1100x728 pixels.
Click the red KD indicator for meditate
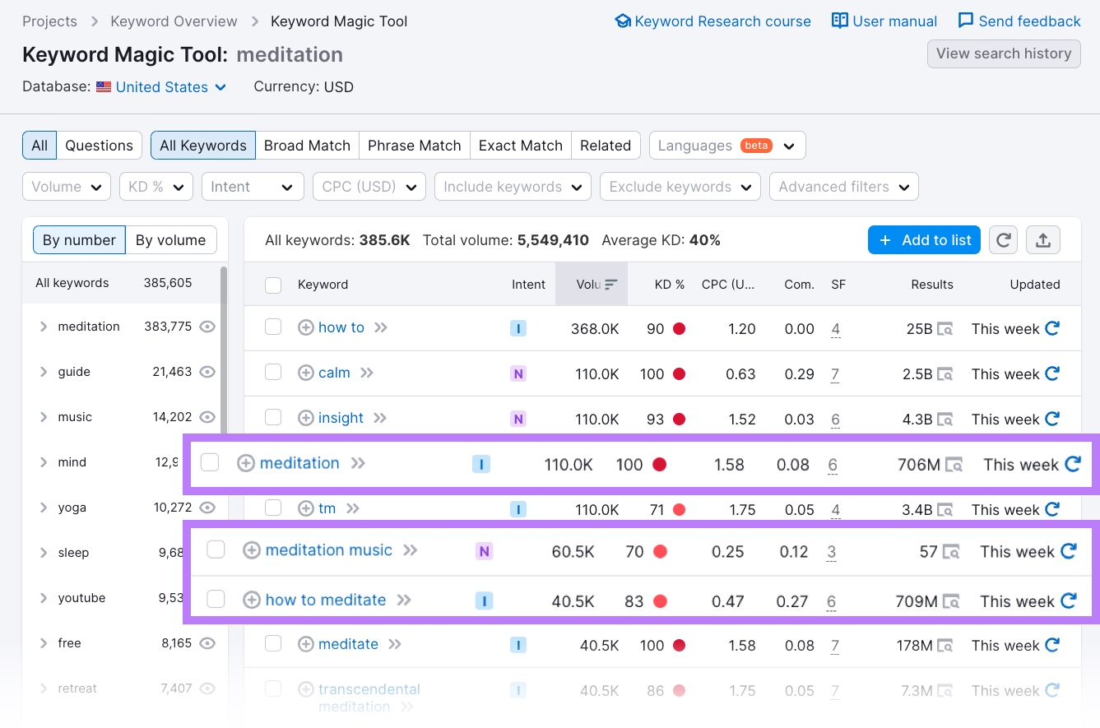[679, 646]
